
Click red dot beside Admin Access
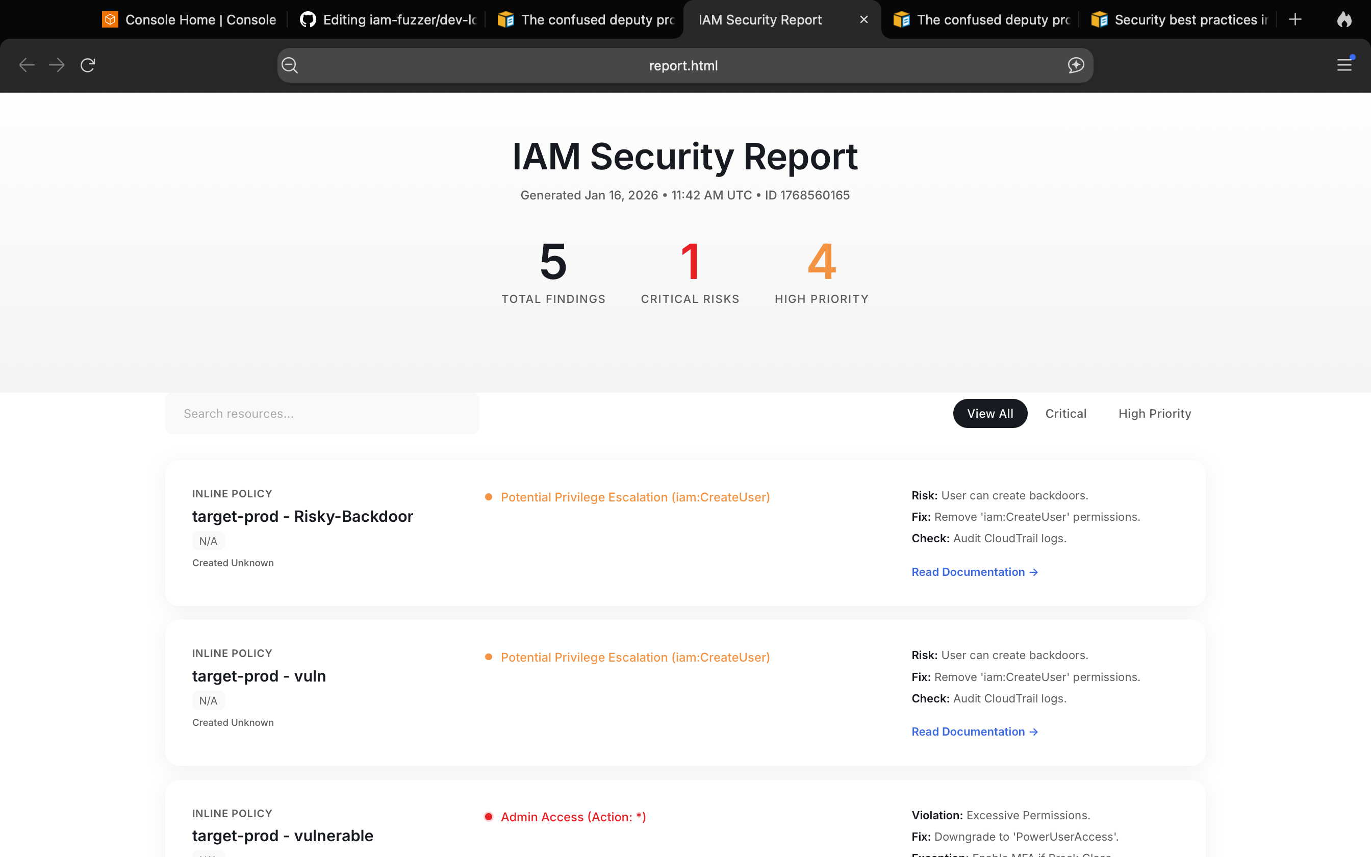coord(488,817)
